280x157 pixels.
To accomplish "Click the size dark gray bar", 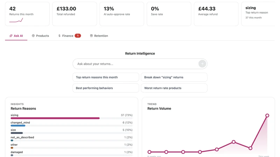I will click(17, 133).
